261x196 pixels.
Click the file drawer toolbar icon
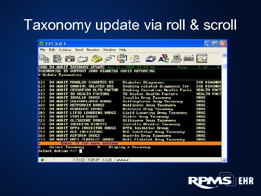(x=151, y=59)
